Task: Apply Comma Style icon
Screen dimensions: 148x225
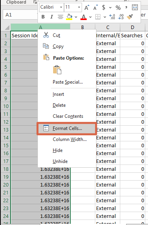Action: 126,7
